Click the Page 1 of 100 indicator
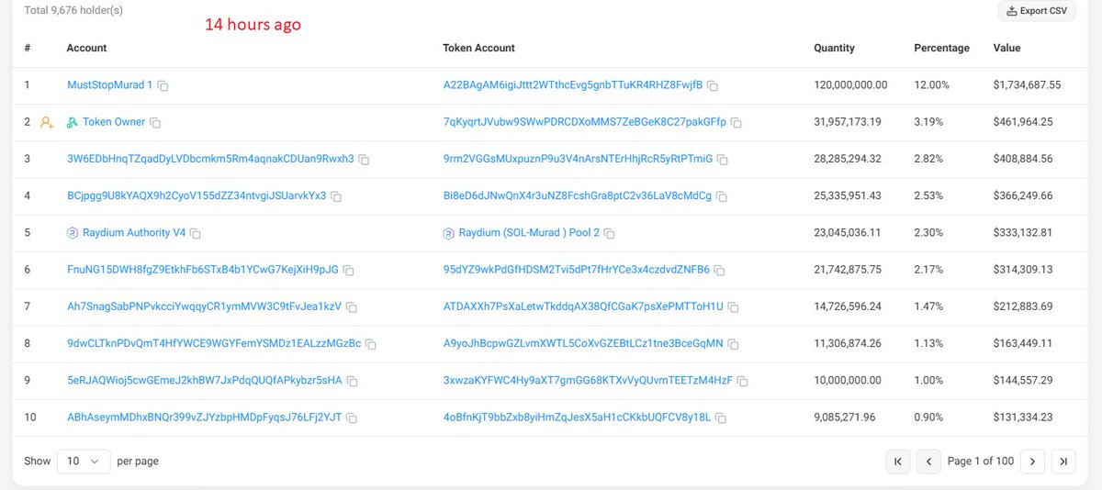This screenshot has height=490, width=1102. tap(981, 462)
